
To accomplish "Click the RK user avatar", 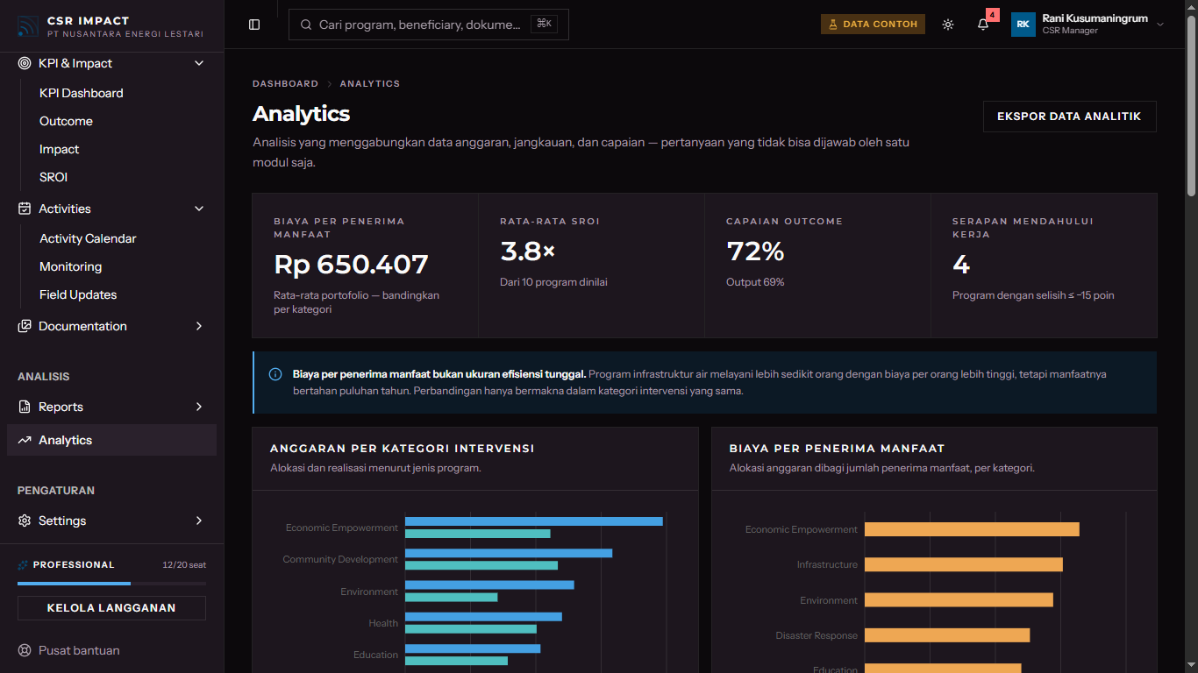I will click(1023, 25).
